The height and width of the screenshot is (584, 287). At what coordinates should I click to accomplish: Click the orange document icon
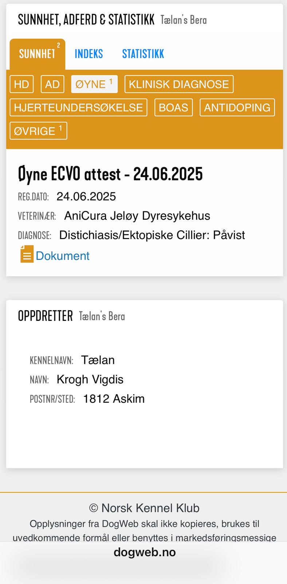tap(27, 254)
